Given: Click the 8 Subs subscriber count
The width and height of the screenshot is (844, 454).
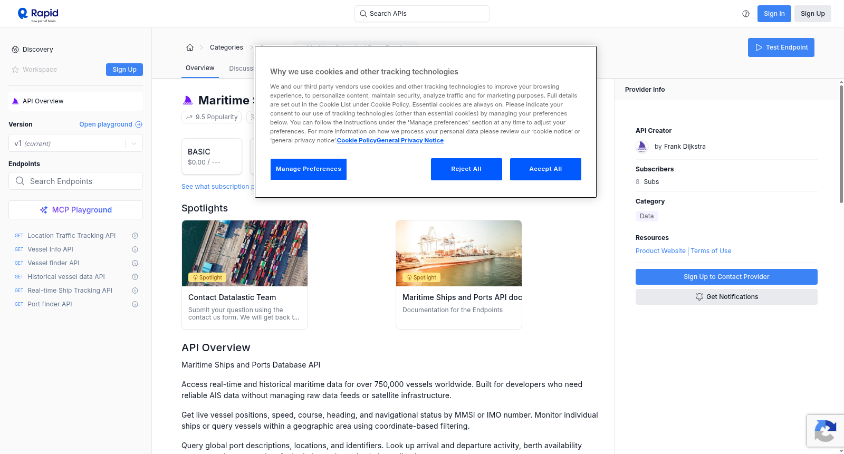Looking at the screenshot, I should pyautogui.click(x=647, y=182).
